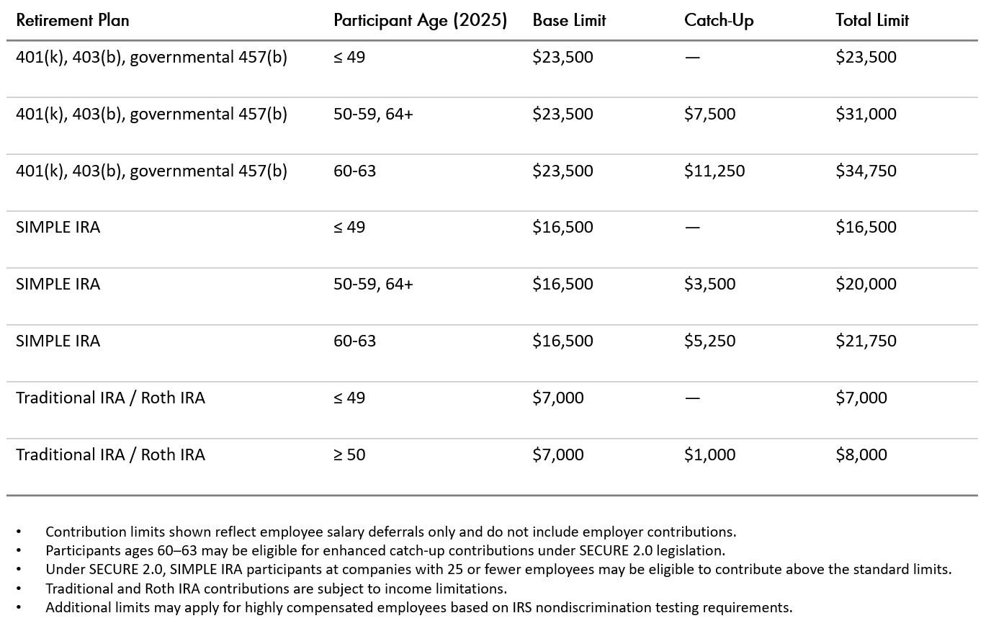Select the Total Limit column header

[872, 20]
